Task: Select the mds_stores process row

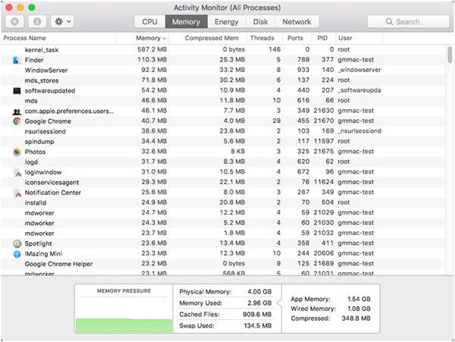Action: point(224,80)
